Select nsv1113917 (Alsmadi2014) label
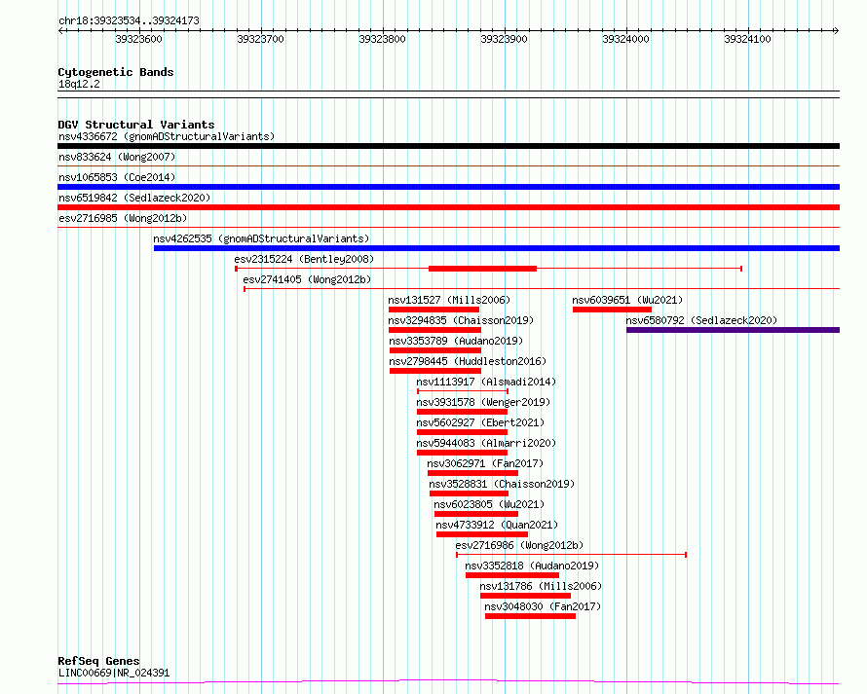The height and width of the screenshot is (694, 867). pyautogui.click(x=486, y=382)
